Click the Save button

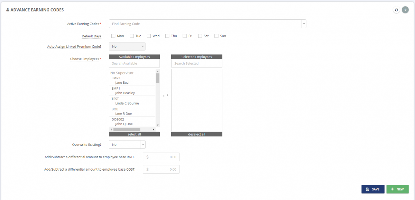373,189
